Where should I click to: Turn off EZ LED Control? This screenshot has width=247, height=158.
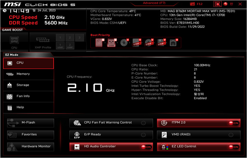tap(233, 147)
